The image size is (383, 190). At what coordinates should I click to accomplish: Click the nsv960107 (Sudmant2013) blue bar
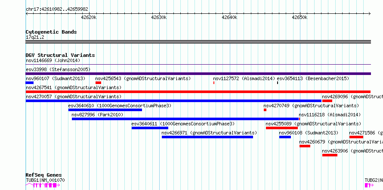(x=30, y=83)
